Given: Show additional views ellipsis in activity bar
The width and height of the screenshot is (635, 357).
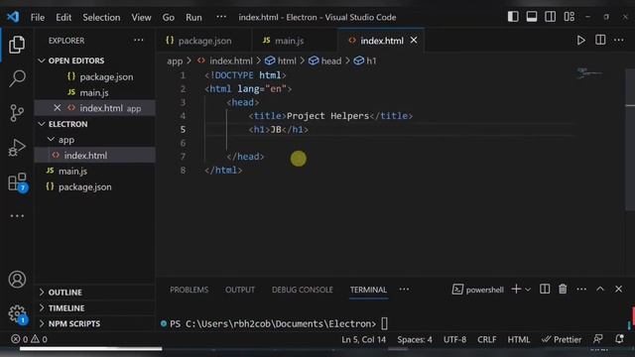Looking at the screenshot, I should tap(17, 216).
